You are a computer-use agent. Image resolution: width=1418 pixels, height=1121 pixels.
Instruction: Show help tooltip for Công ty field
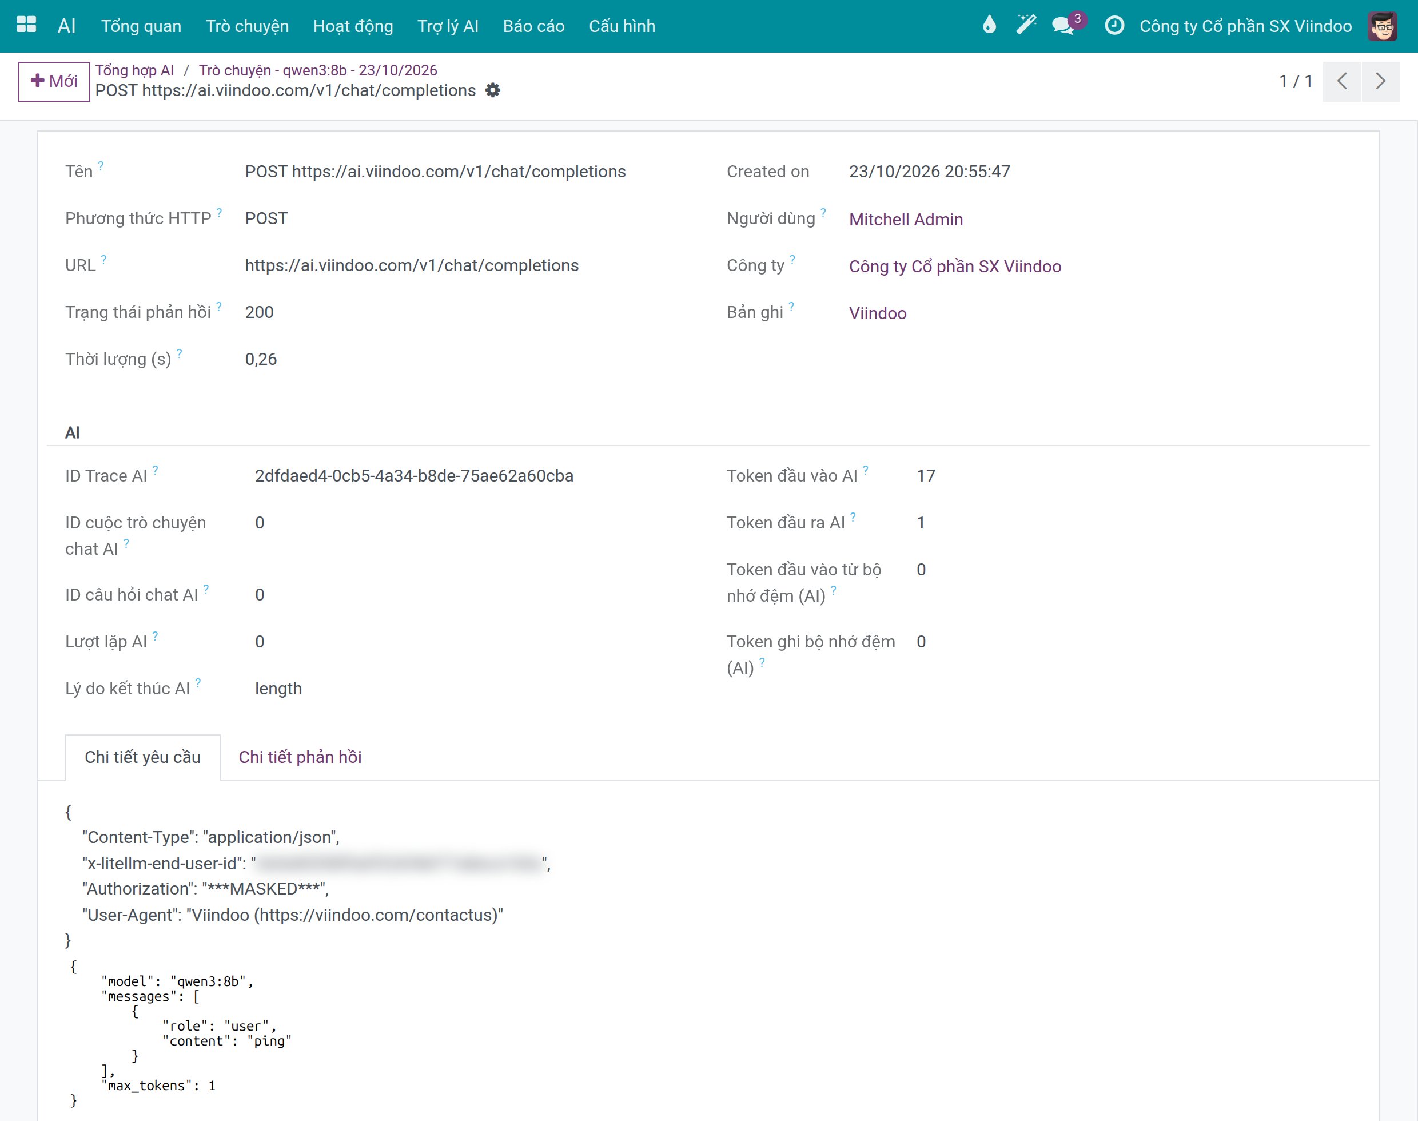click(792, 260)
